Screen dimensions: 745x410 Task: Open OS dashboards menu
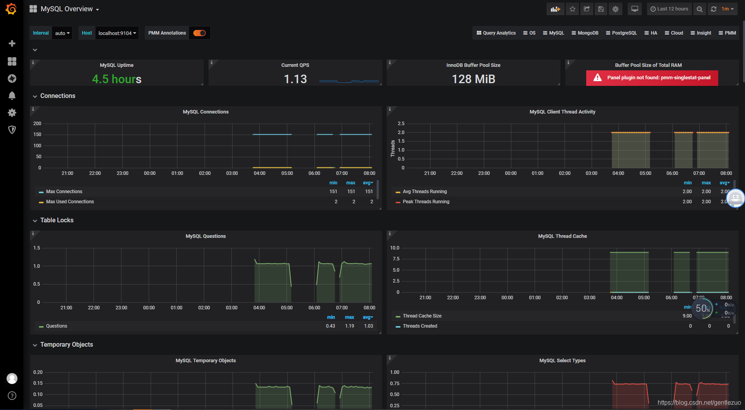coord(529,33)
